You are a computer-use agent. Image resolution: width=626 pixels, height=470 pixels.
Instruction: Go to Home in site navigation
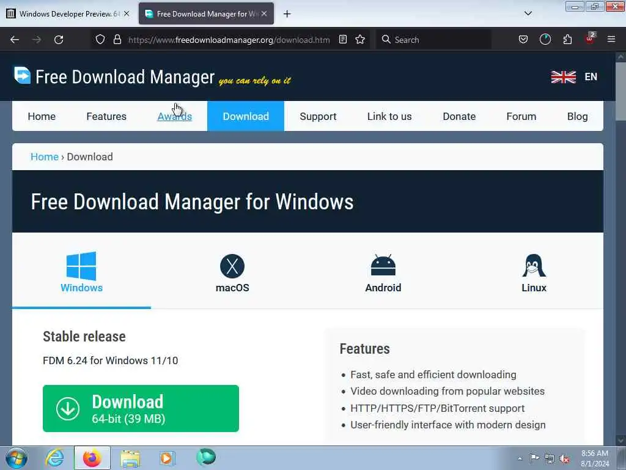pyautogui.click(x=42, y=116)
